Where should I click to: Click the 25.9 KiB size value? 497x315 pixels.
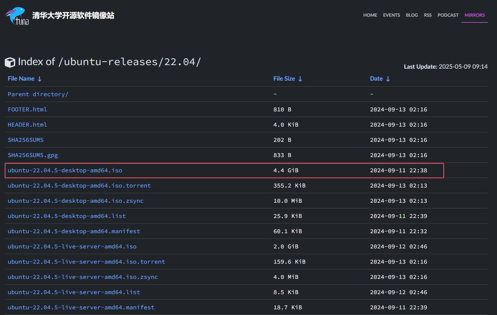point(288,216)
